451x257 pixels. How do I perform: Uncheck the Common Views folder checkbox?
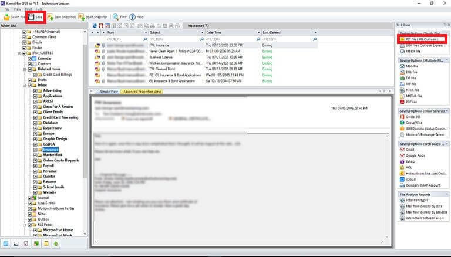(x=25, y=37)
